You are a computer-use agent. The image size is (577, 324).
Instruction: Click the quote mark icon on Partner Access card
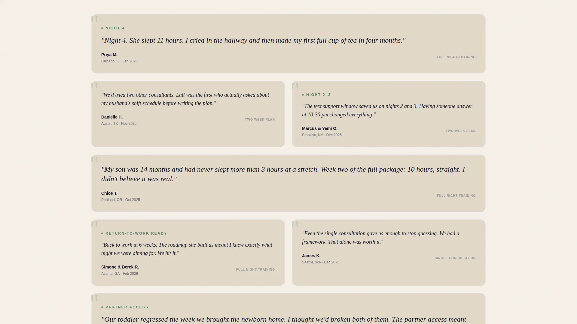pos(94,298)
